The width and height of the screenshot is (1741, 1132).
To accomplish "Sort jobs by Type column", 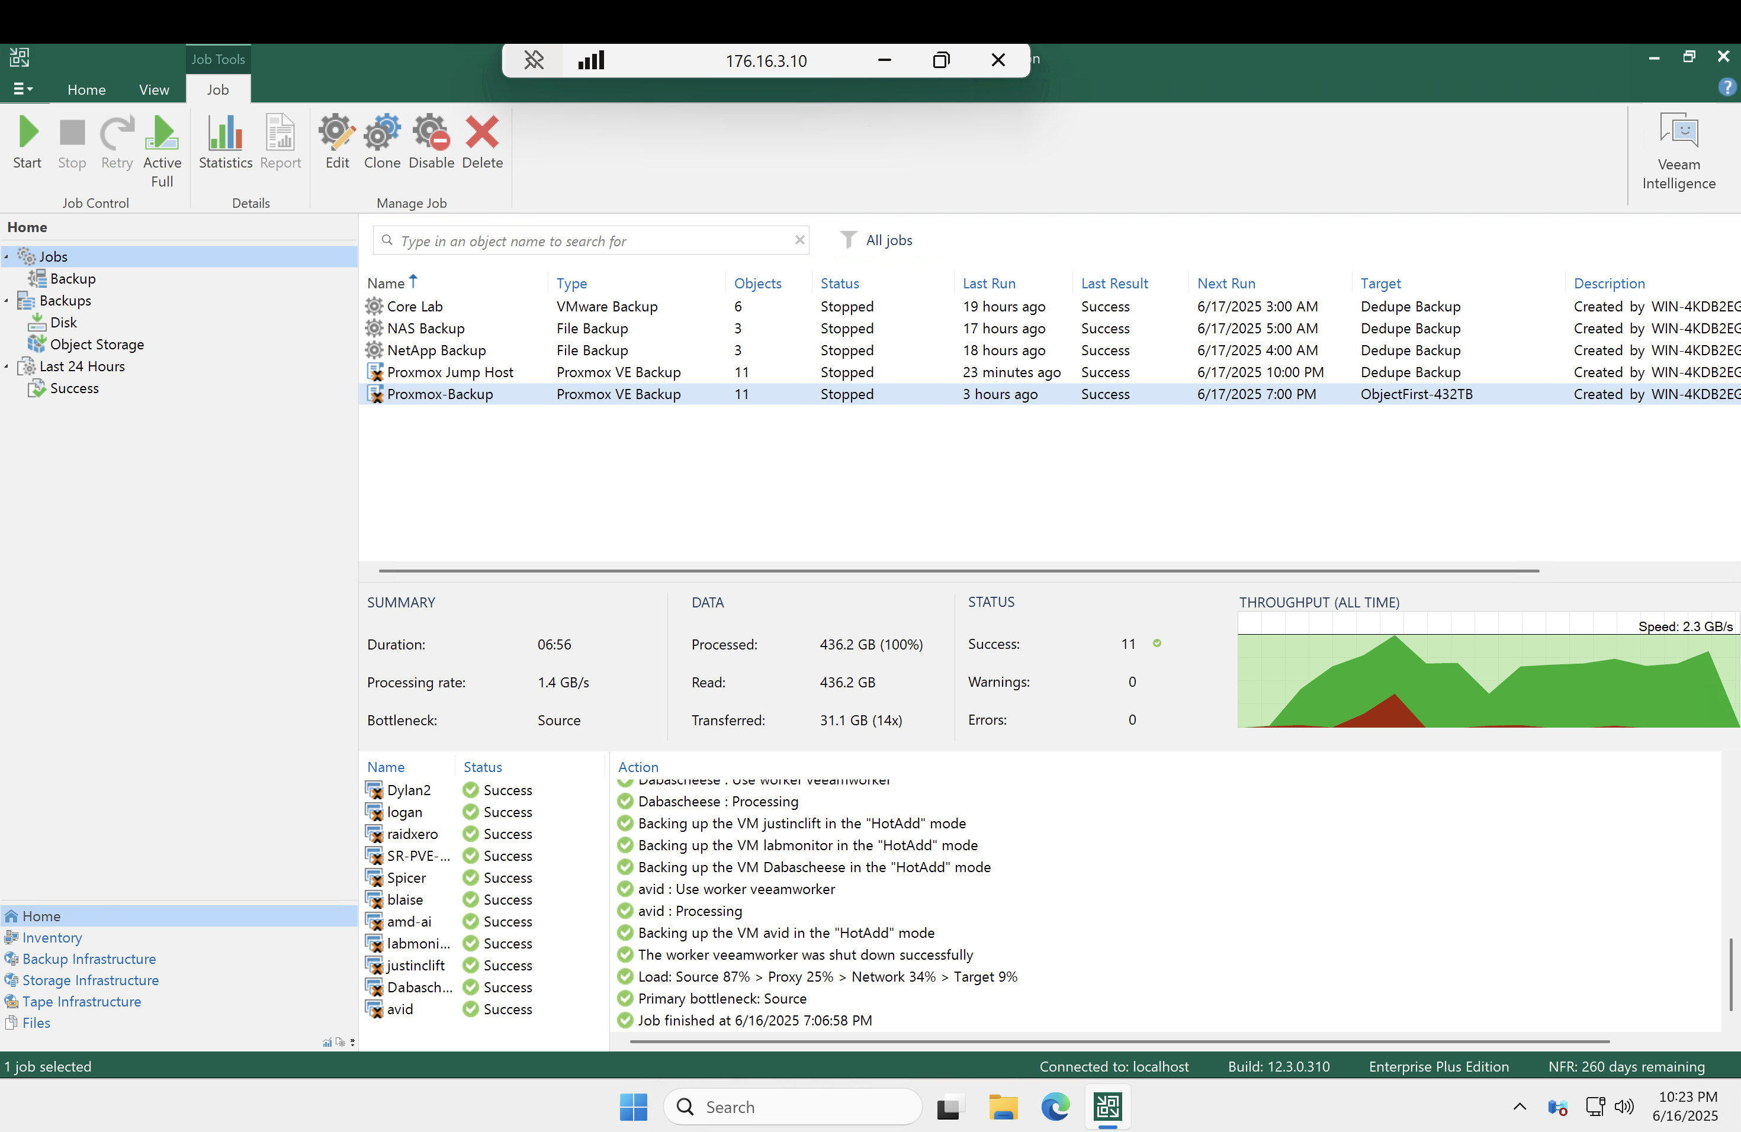I will pyautogui.click(x=571, y=283).
